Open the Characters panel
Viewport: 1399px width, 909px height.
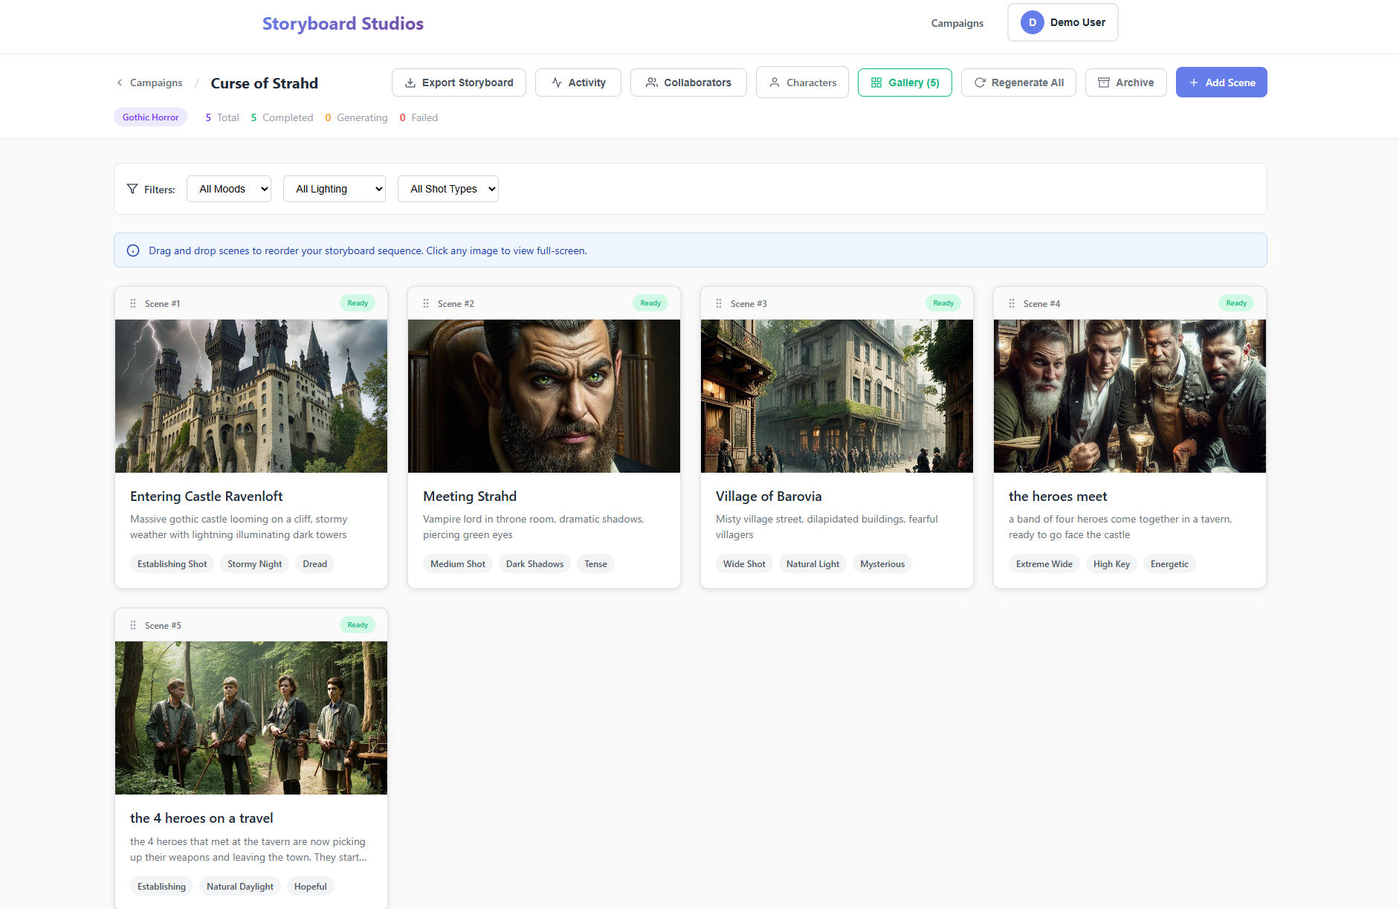click(x=802, y=83)
